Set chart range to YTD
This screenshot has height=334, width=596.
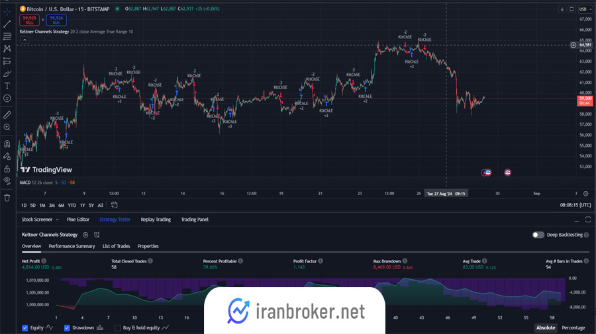72,205
